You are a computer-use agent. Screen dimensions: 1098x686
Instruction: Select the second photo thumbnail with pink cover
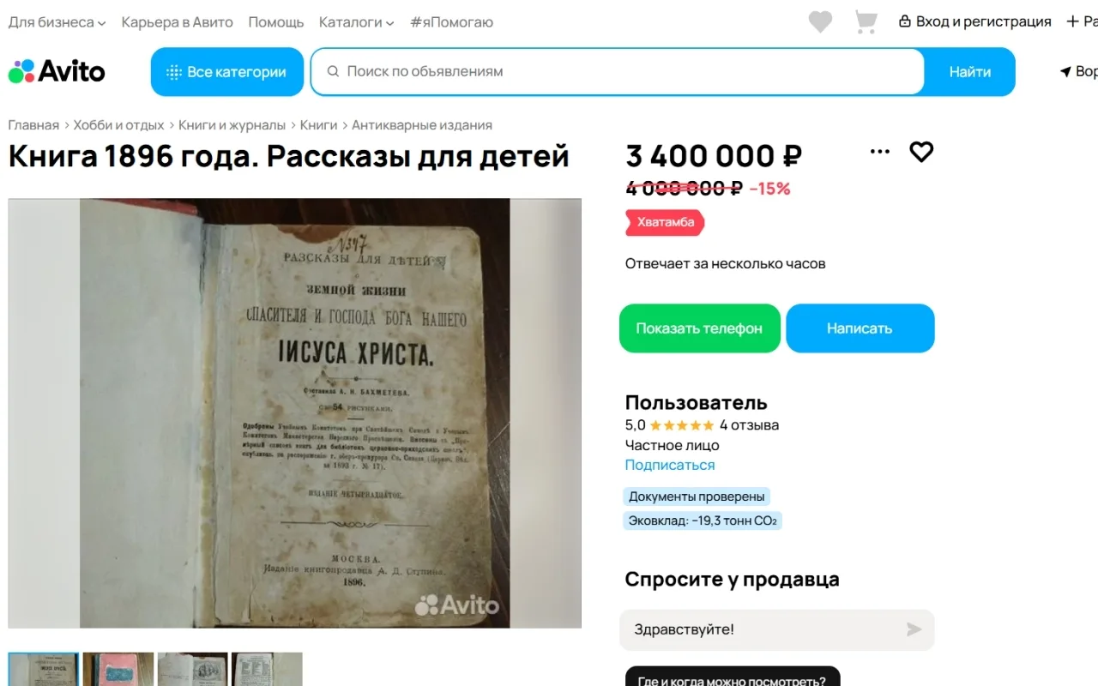(118, 670)
